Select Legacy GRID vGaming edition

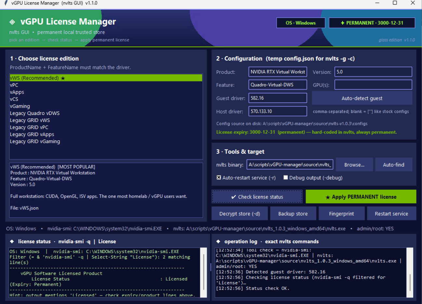[x=106, y=142]
